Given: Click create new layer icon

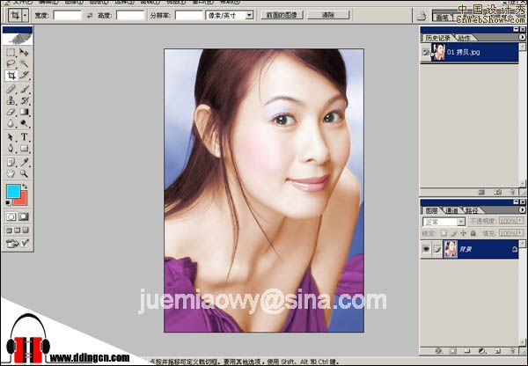Looking at the screenshot, I should pos(498,351).
